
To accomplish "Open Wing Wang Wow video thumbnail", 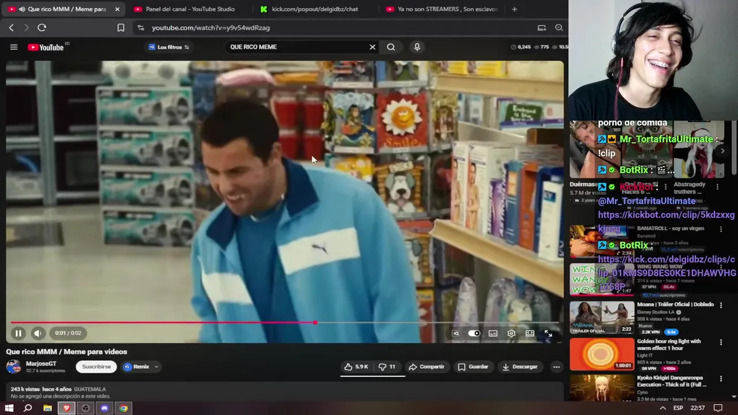I will (602, 280).
